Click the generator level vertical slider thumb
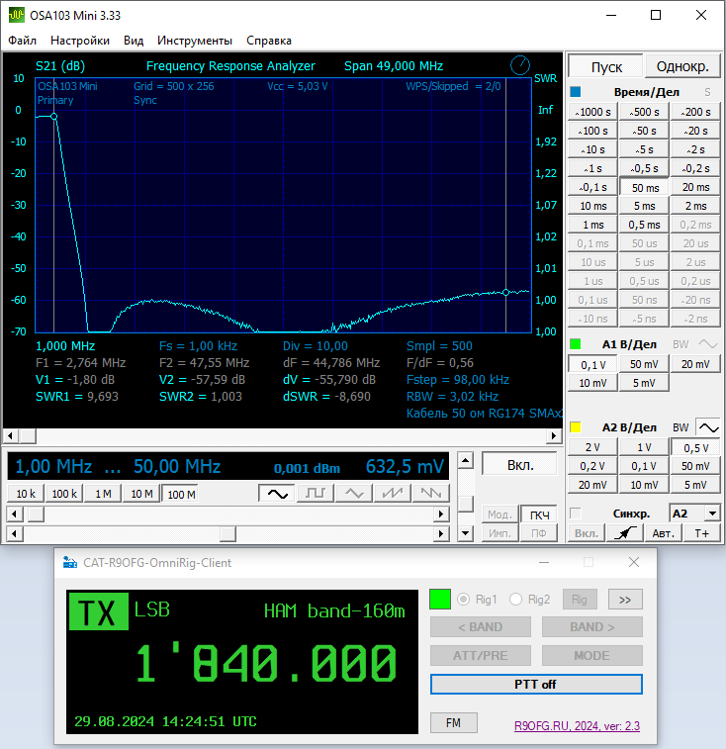The width and height of the screenshot is (726, 749). (x=466, y=504)
